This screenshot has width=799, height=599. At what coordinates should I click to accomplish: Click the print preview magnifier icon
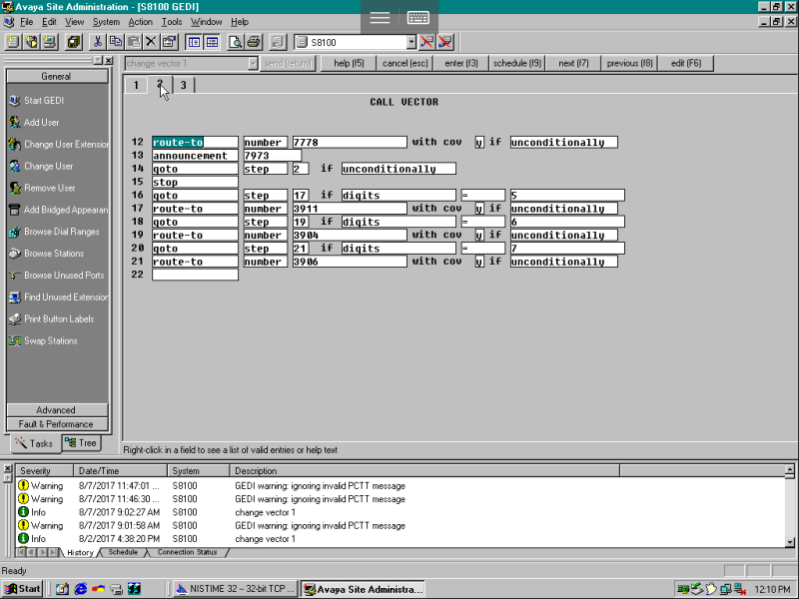(x=235, y=42)
